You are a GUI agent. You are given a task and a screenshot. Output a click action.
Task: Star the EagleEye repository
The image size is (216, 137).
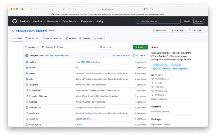point(195,30)
